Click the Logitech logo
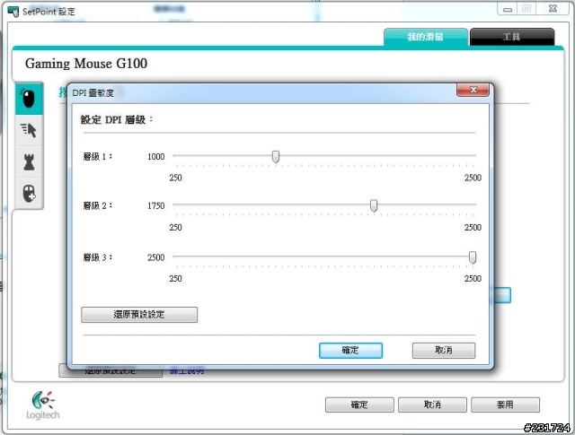The height and width of the screenshot is (435, 575). 43,405
